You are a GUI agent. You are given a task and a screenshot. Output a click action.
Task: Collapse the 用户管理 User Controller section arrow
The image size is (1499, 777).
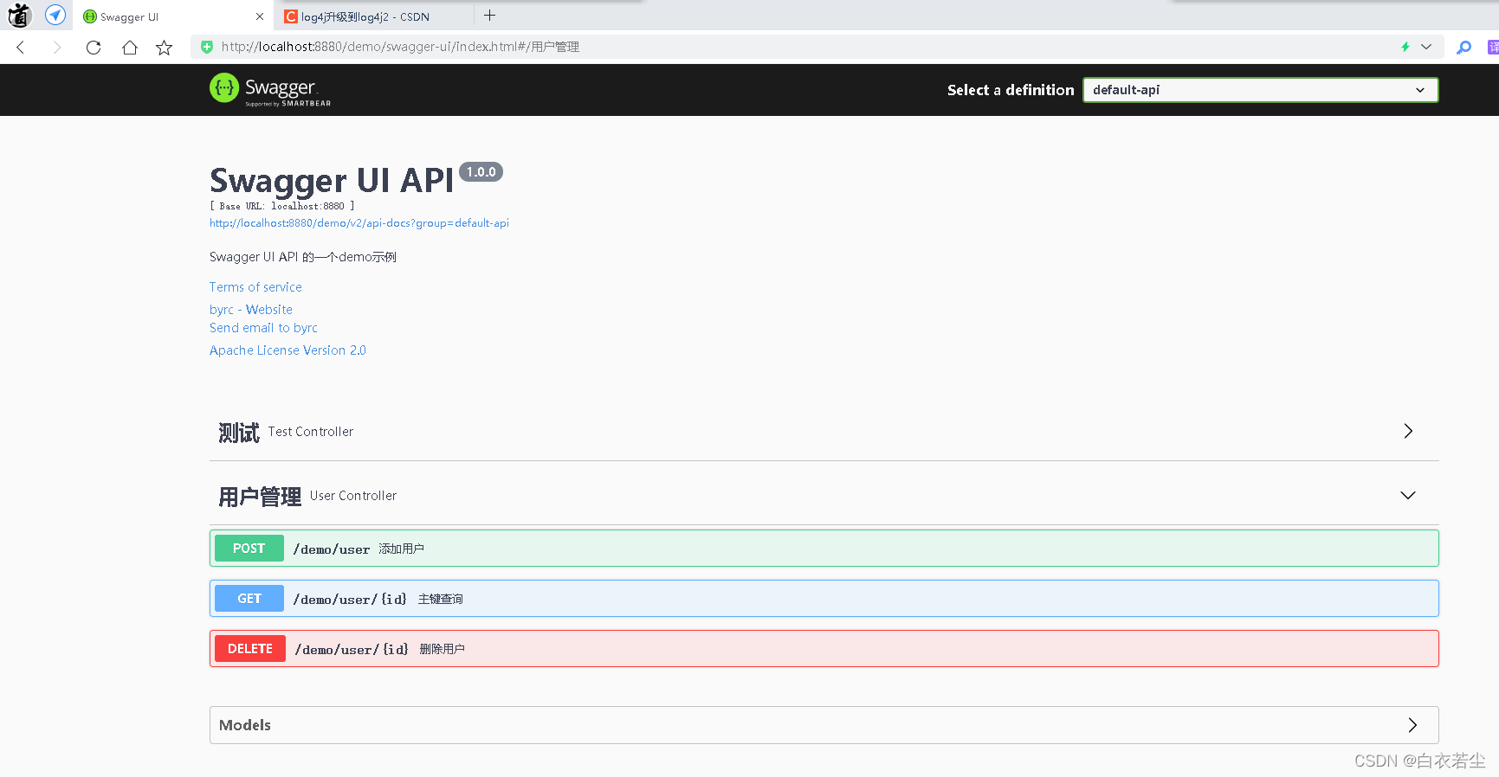(x=1408, y=495)
